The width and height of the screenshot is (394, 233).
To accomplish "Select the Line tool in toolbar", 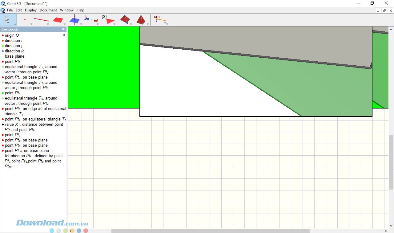I will point(41,20).
